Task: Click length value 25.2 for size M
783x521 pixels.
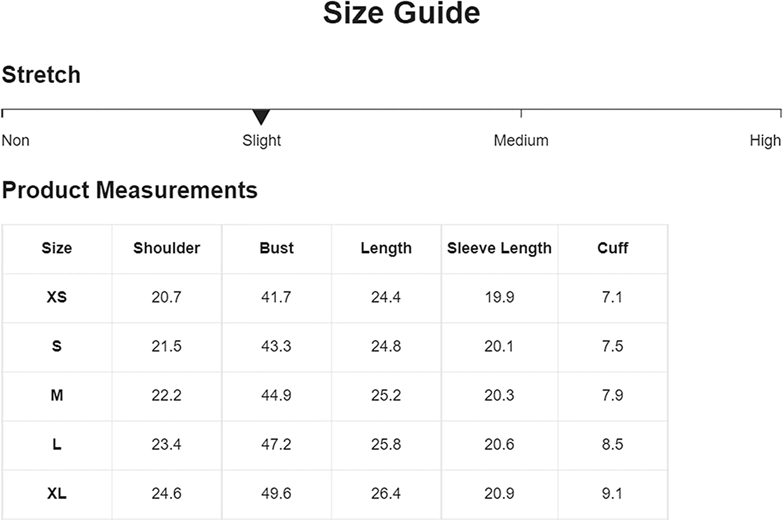Action: (386, 395)
